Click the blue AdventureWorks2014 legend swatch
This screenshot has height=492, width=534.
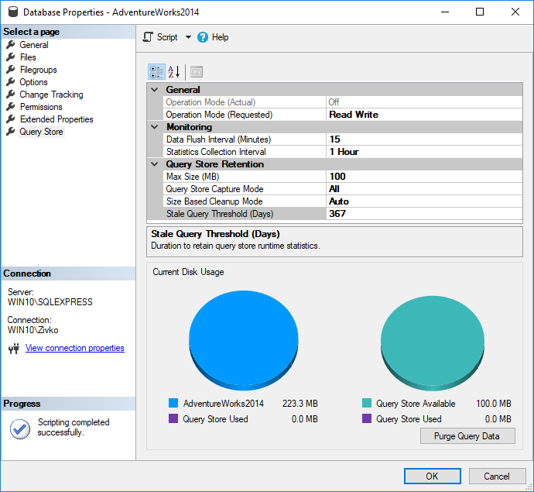(x=173, y=404)
